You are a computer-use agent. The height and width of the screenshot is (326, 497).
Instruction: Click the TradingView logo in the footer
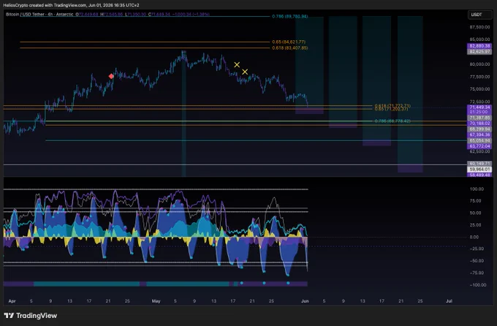(31, 316)
